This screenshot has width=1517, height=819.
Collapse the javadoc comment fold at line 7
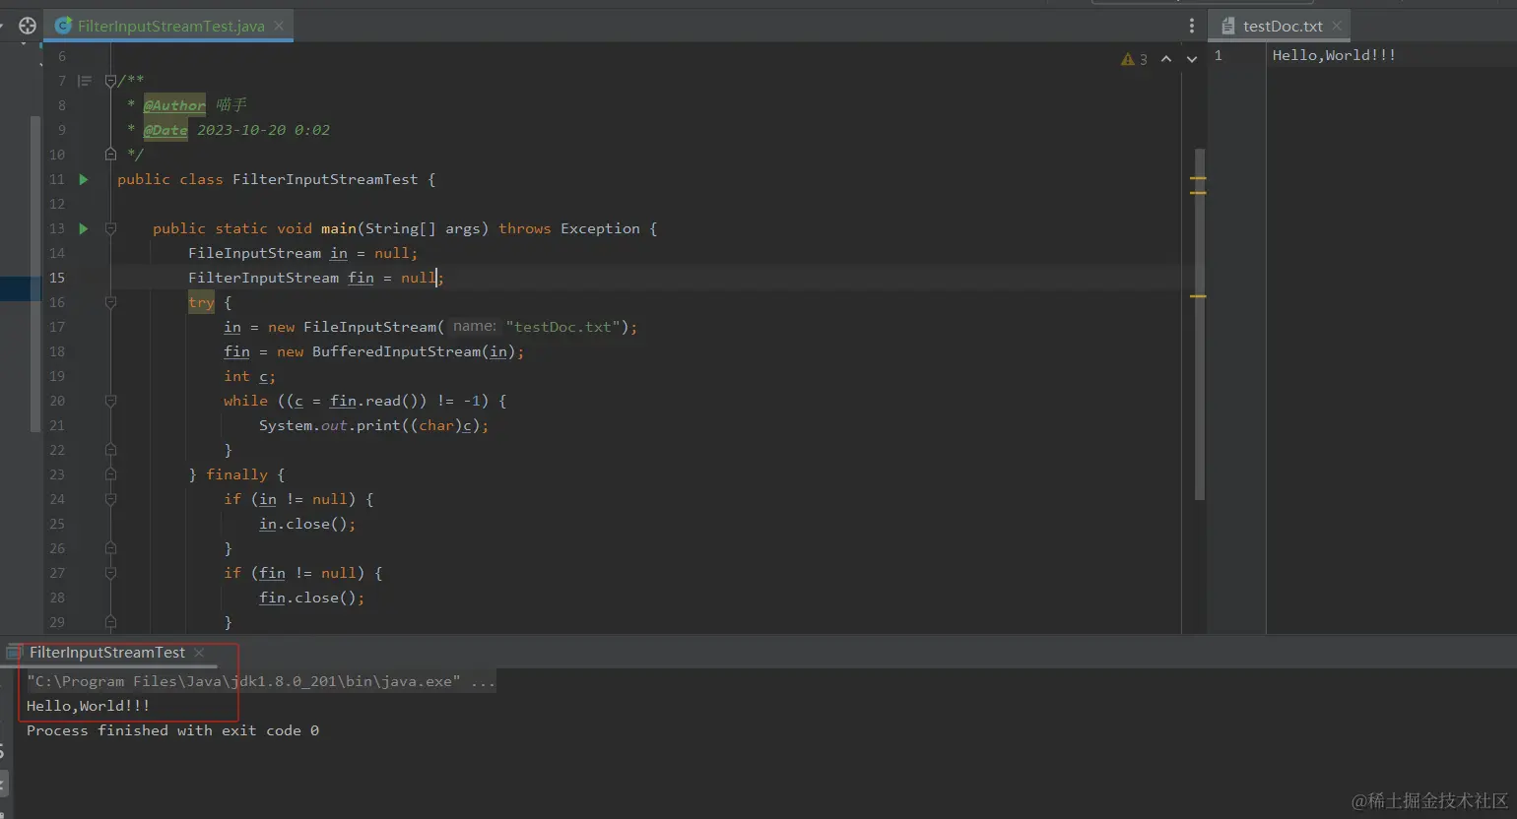[110, 81]
